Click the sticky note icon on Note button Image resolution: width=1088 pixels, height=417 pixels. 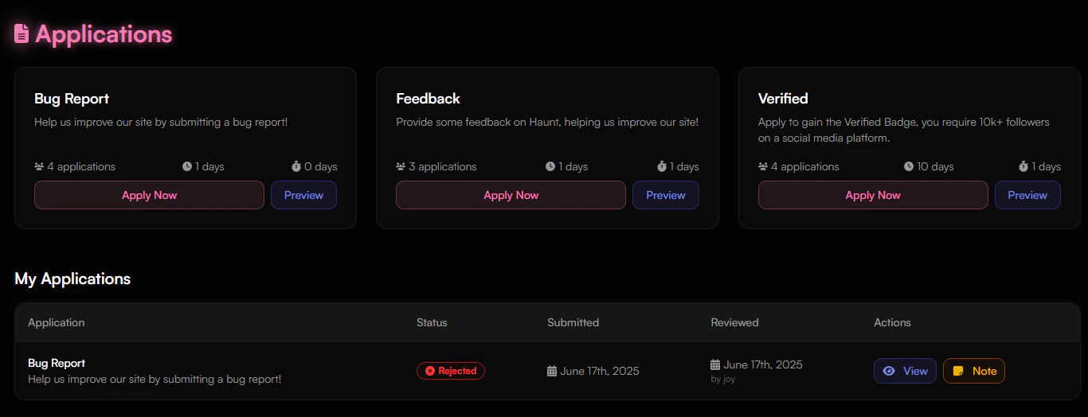click(958, 371)
